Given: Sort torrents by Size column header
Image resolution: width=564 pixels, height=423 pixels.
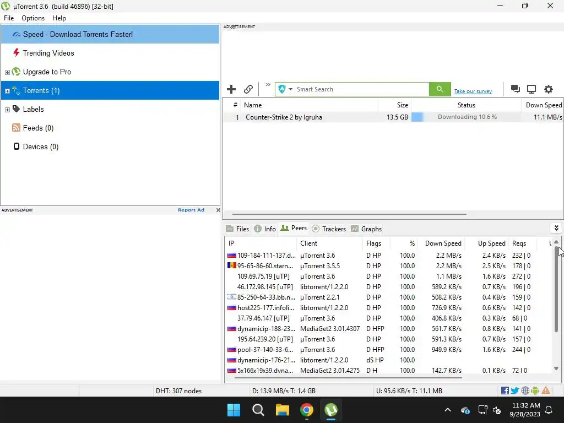Looking at the screenshot, I should pyautogui.click(x=394, y=105).
